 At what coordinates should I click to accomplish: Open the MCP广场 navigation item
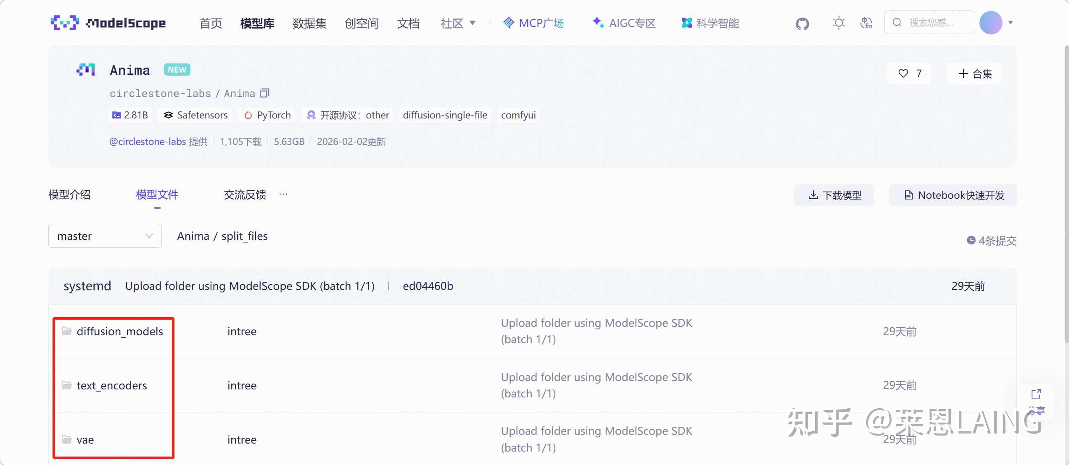[x=533, y=23]
